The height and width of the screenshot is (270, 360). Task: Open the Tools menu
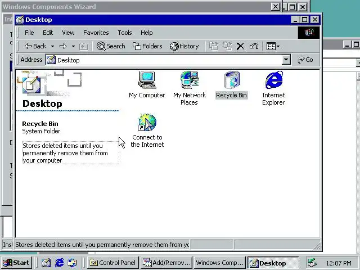pos(125,33)
